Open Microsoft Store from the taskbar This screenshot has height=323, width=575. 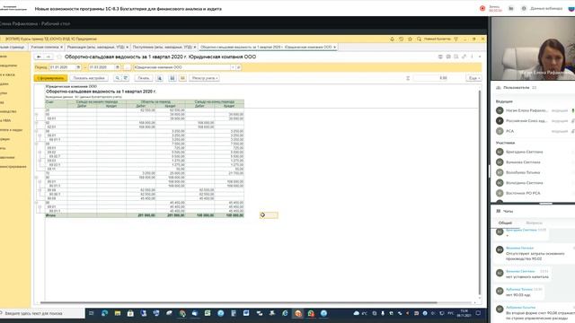[x=130, y=313]
